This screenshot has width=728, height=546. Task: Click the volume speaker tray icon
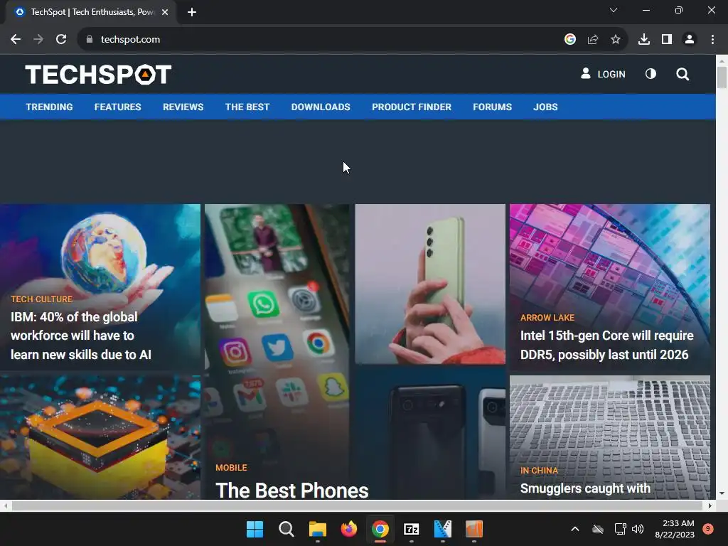638,529
